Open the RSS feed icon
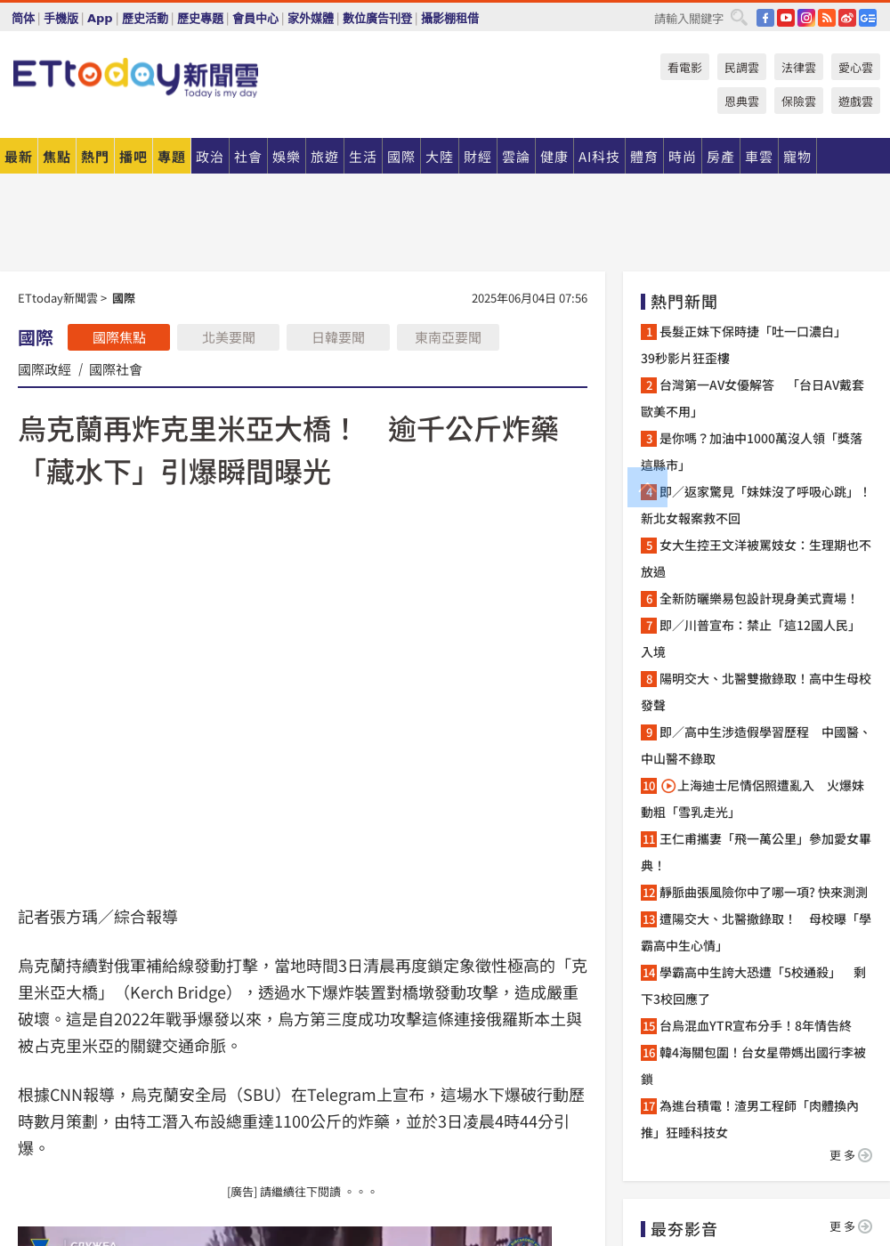 827,18
